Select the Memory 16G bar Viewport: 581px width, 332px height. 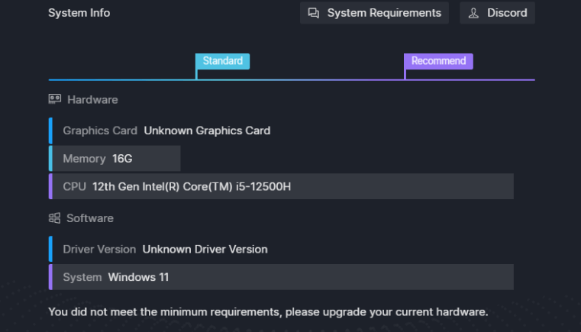click(x=115, y=159)
